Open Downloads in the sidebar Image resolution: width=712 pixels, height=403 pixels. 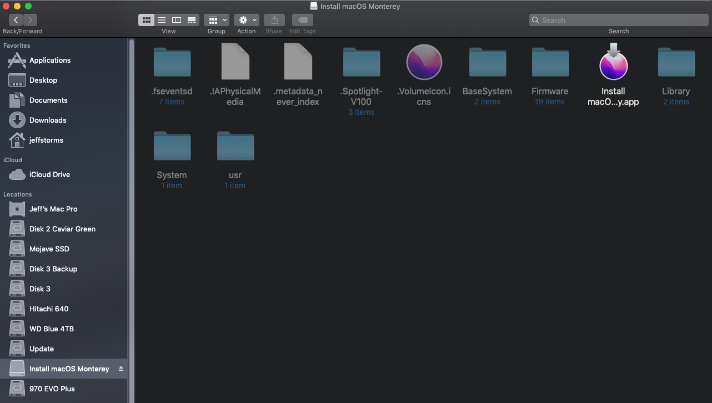pos(64,120)
